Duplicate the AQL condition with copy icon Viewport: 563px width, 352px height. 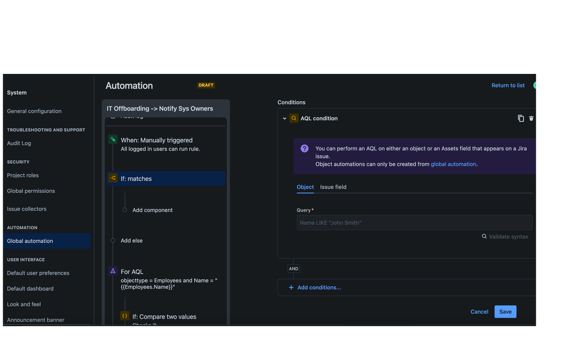[x=521, y=118]
